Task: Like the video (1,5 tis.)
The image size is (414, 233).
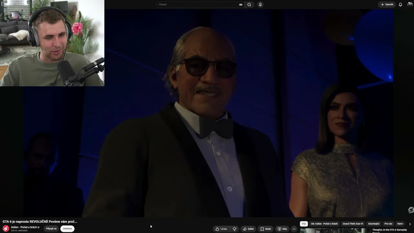Action: coord(221,229)
